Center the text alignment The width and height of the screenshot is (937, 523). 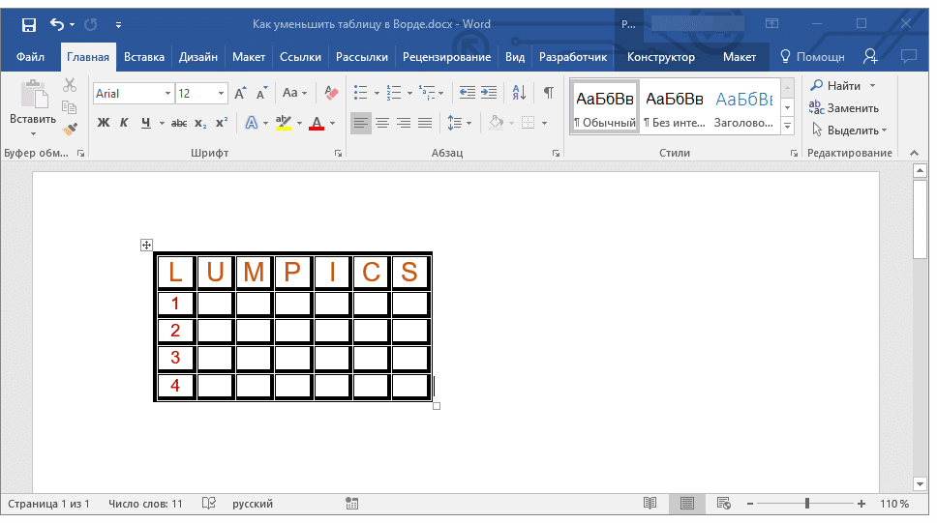coord(382,123)
